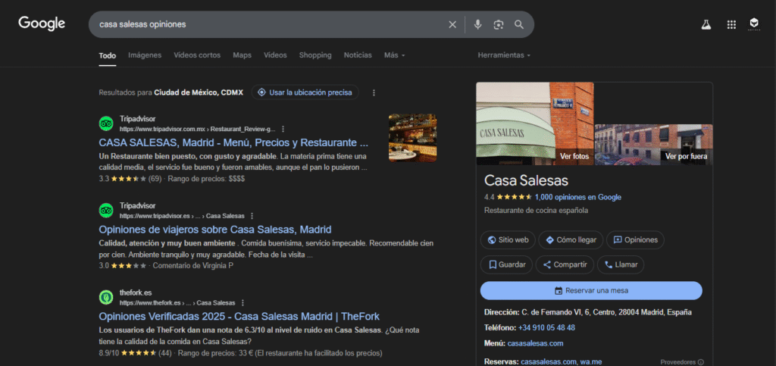Click the Tripadvisor restaurant interior thumbnail
The image size is (776, 366).
(412, 138)
